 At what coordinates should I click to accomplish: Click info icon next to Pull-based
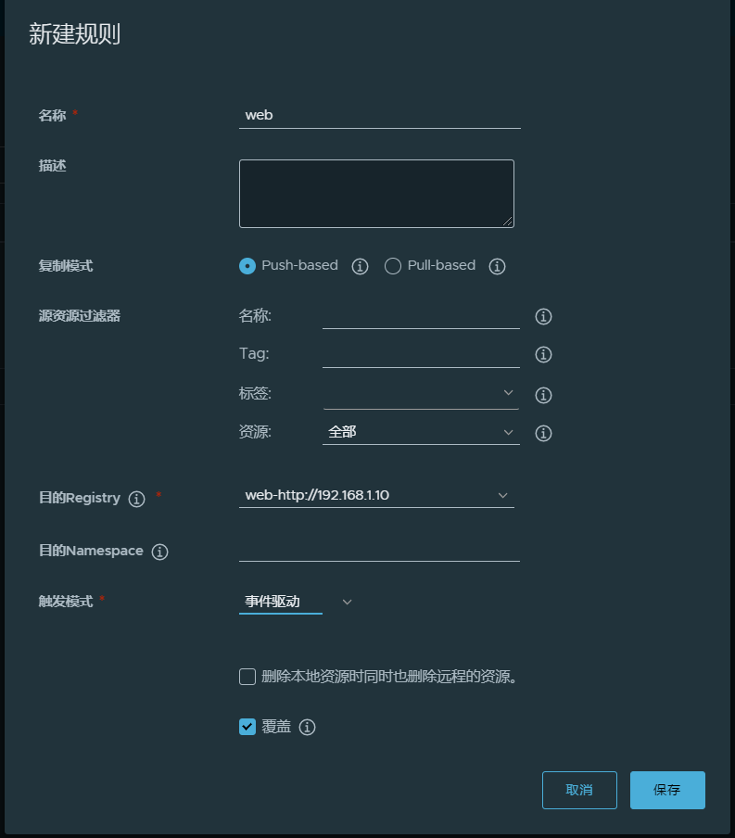point(497,267)
